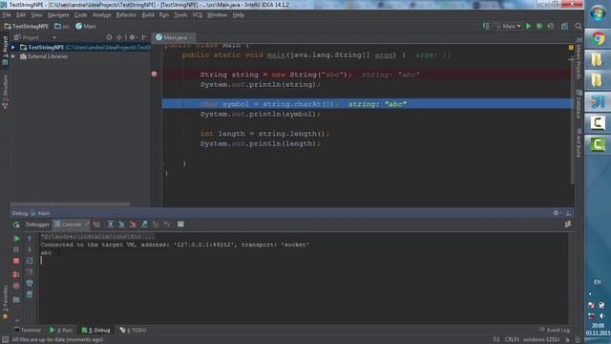Open TODO tool window
The width and height of the screenshot is (611, 344).
point(133,330)
